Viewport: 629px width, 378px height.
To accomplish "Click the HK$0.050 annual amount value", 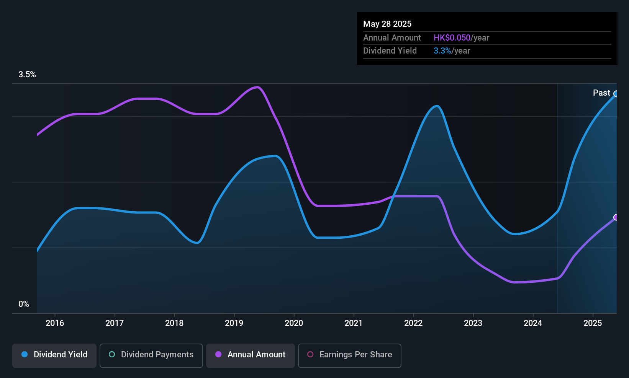I will tap(452, 37).
